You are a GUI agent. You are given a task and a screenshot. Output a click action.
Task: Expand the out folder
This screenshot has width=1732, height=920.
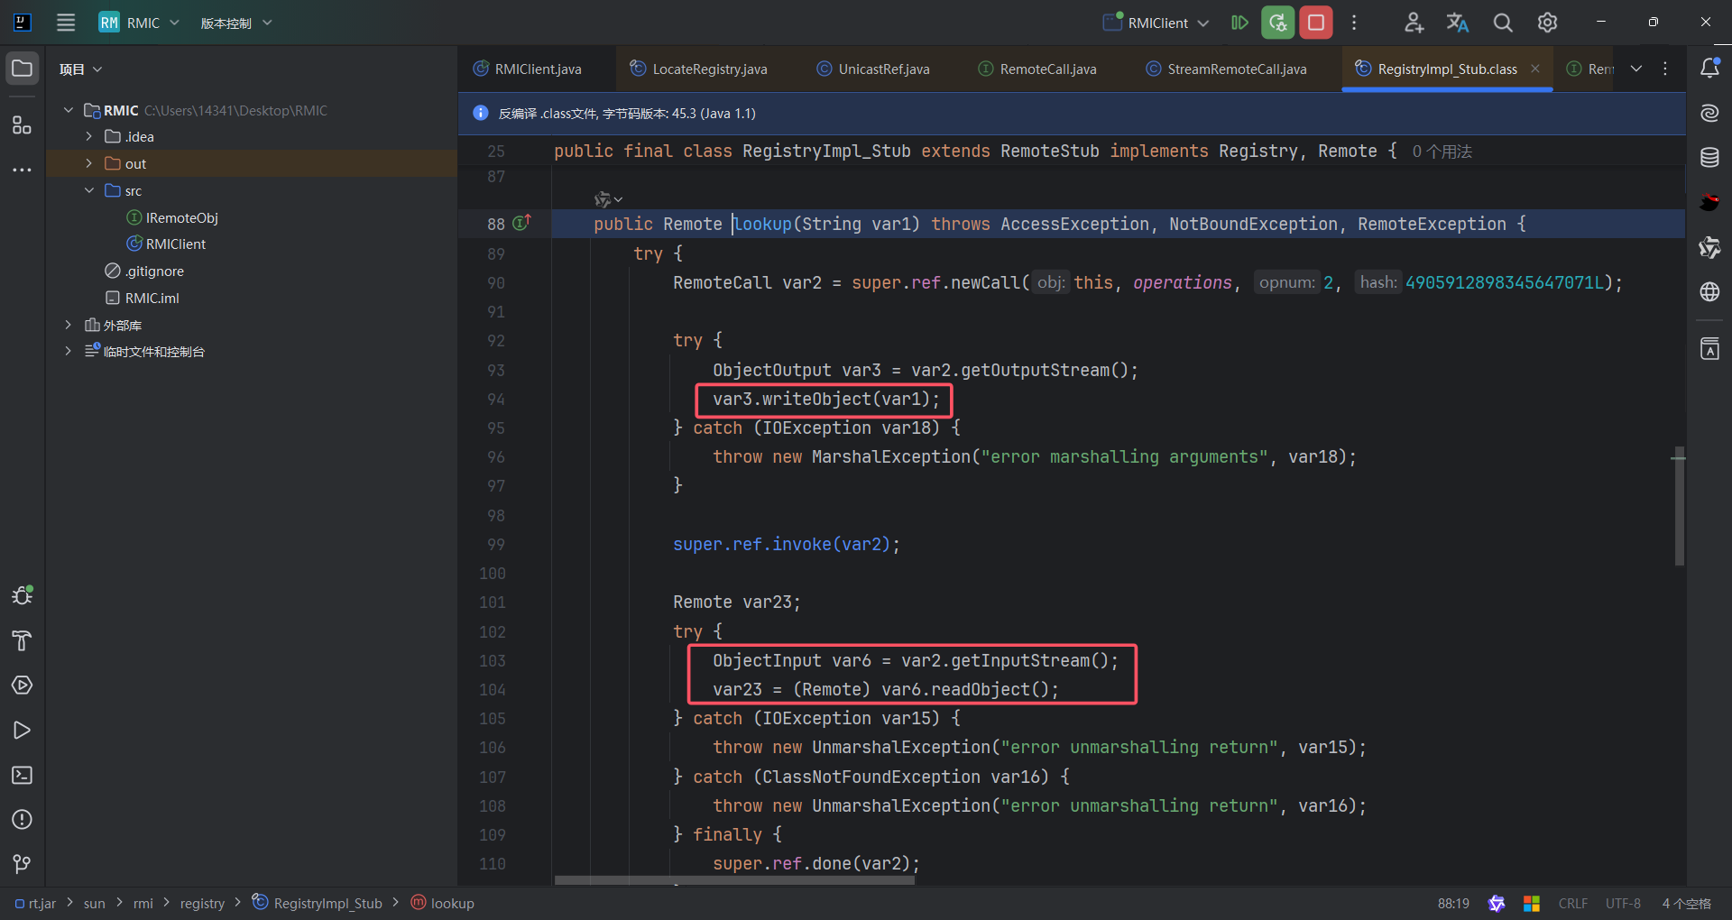[x=89, y=163]
